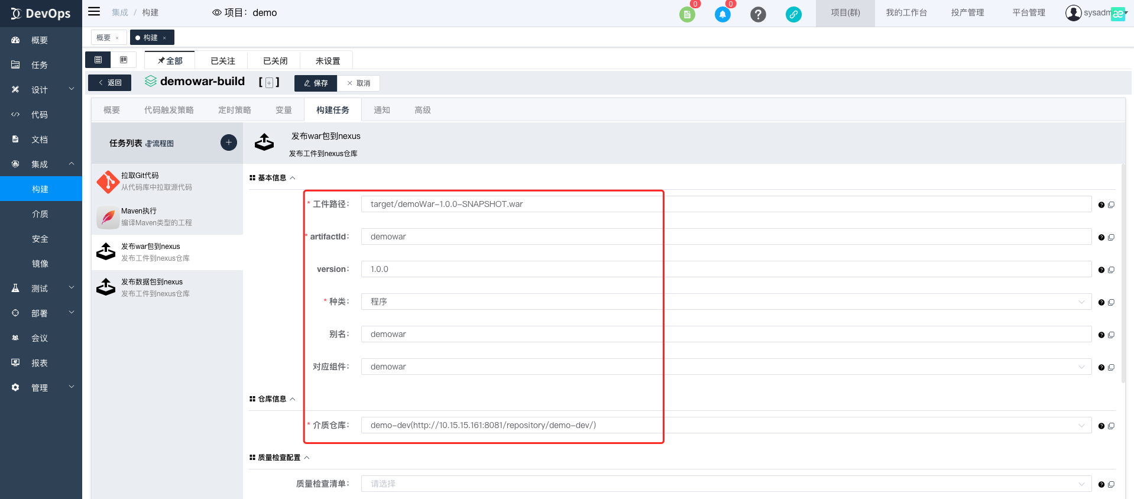This screenshot has width=1134, height=499.
Task: Toggle the 流程图 flowchart view
Action: [x=160, y=144]
